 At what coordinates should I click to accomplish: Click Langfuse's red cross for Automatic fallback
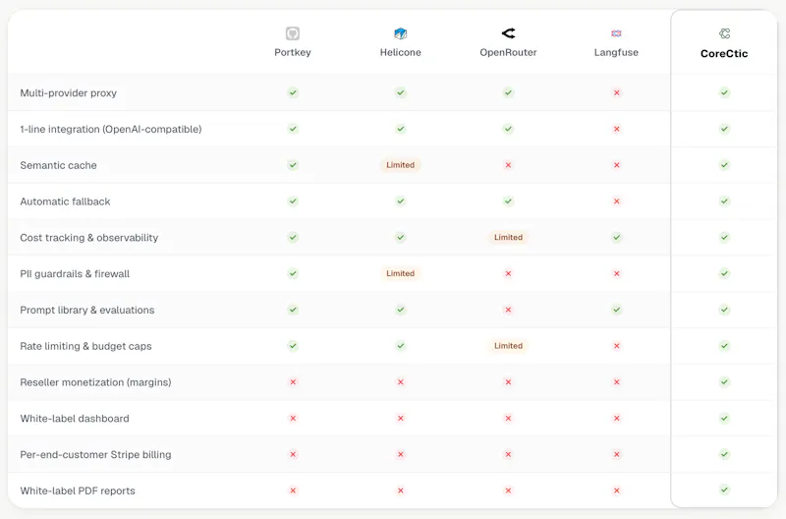pos(617,202)
